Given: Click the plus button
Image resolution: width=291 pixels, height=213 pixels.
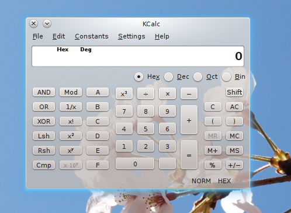Looking at the screenshot, I should 189,120.
